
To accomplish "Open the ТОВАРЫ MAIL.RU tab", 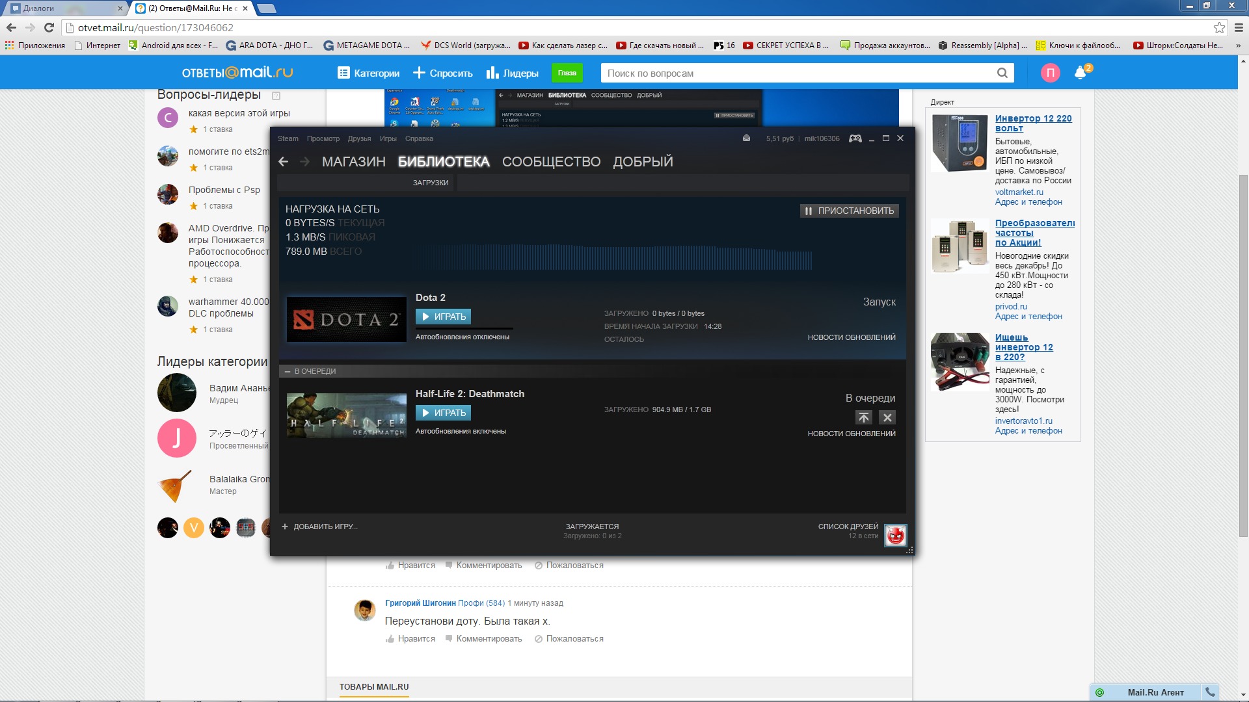I will pos(374,687).
